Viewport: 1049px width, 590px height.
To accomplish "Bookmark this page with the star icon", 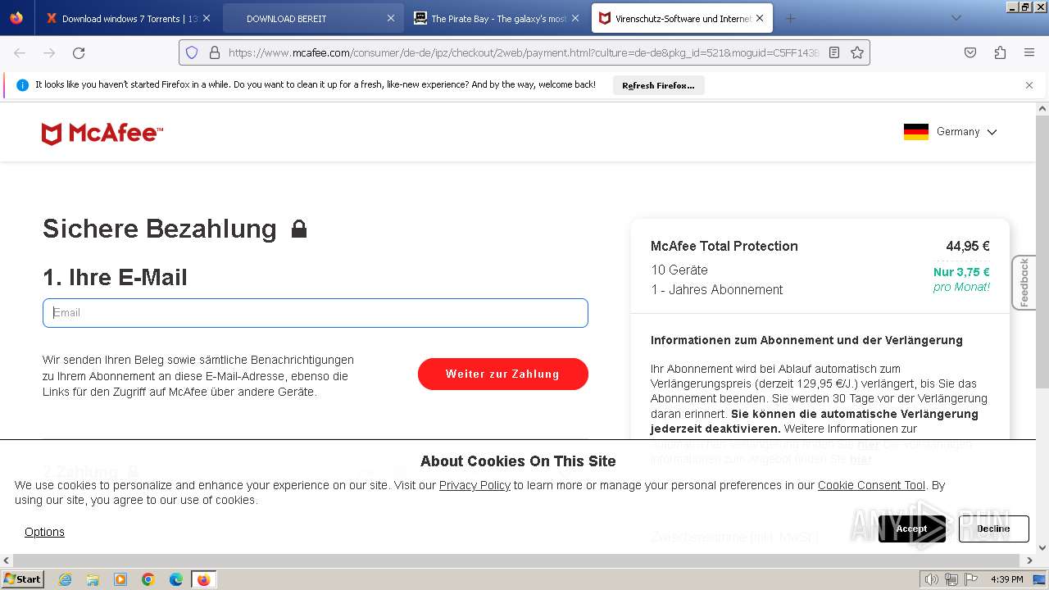I will [857, 52].
